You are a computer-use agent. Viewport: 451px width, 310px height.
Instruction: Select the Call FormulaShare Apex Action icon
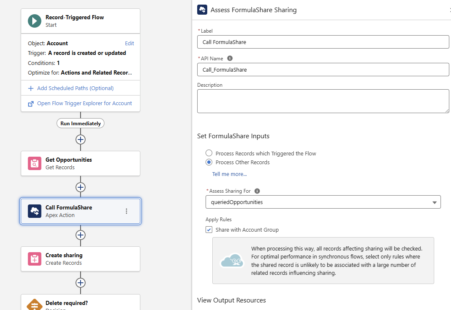pyautogui.click(x=34, y=211)
